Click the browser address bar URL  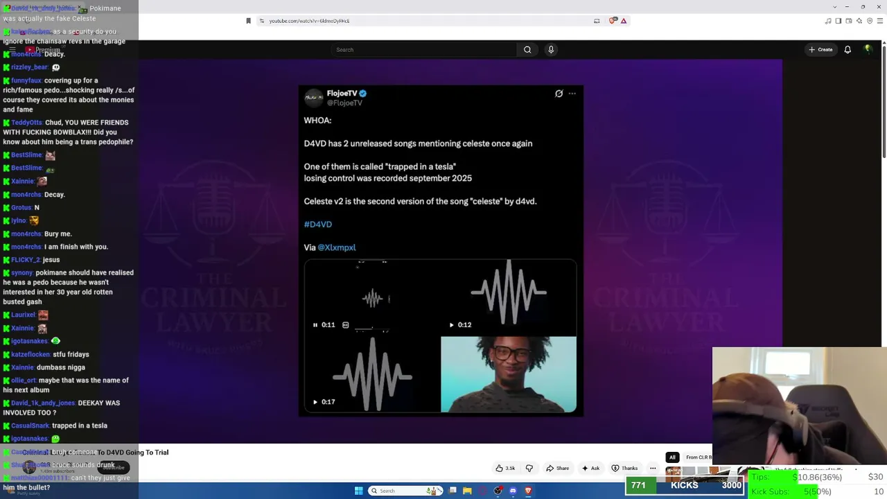coord(309,21)
